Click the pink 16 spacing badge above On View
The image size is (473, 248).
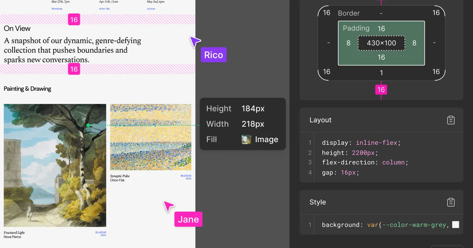[74, 19]
